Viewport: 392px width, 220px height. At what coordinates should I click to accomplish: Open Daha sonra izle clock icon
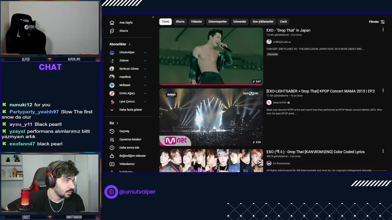[x=112, y=148]
